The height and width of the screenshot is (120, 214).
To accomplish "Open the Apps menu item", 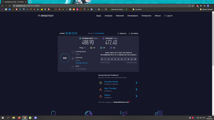I will pyautogui.click(x=98, y=16).
